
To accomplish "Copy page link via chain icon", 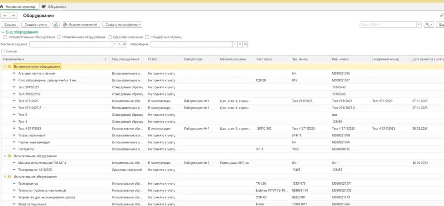I will click(x=441, y=16).
